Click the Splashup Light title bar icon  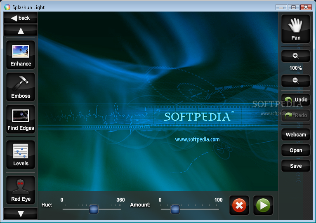(x=7, y=7)
